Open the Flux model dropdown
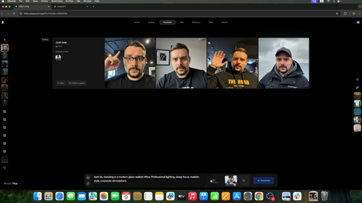 point(13,184)
